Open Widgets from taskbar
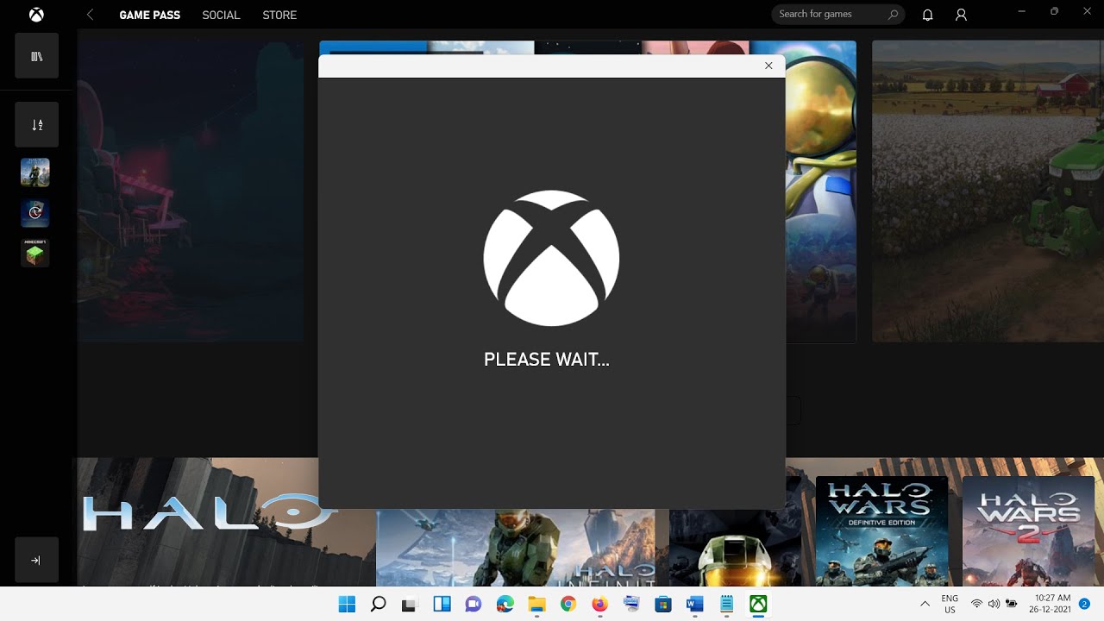 click(442, 604)
